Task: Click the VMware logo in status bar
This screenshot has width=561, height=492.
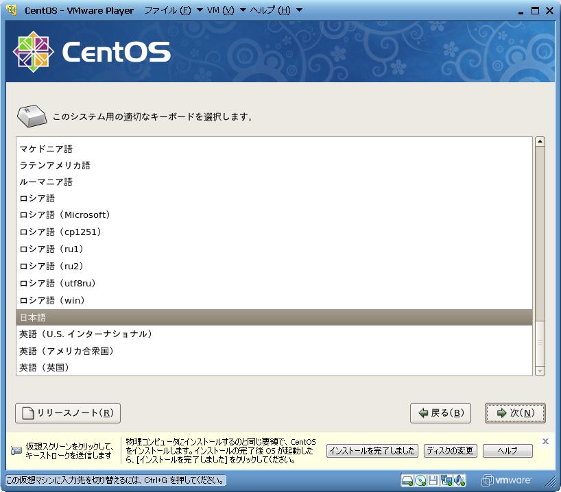Action: tap(508, 480)
